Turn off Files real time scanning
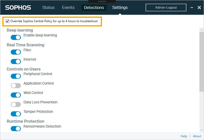204x140 pixels. (x=16, y=52)
